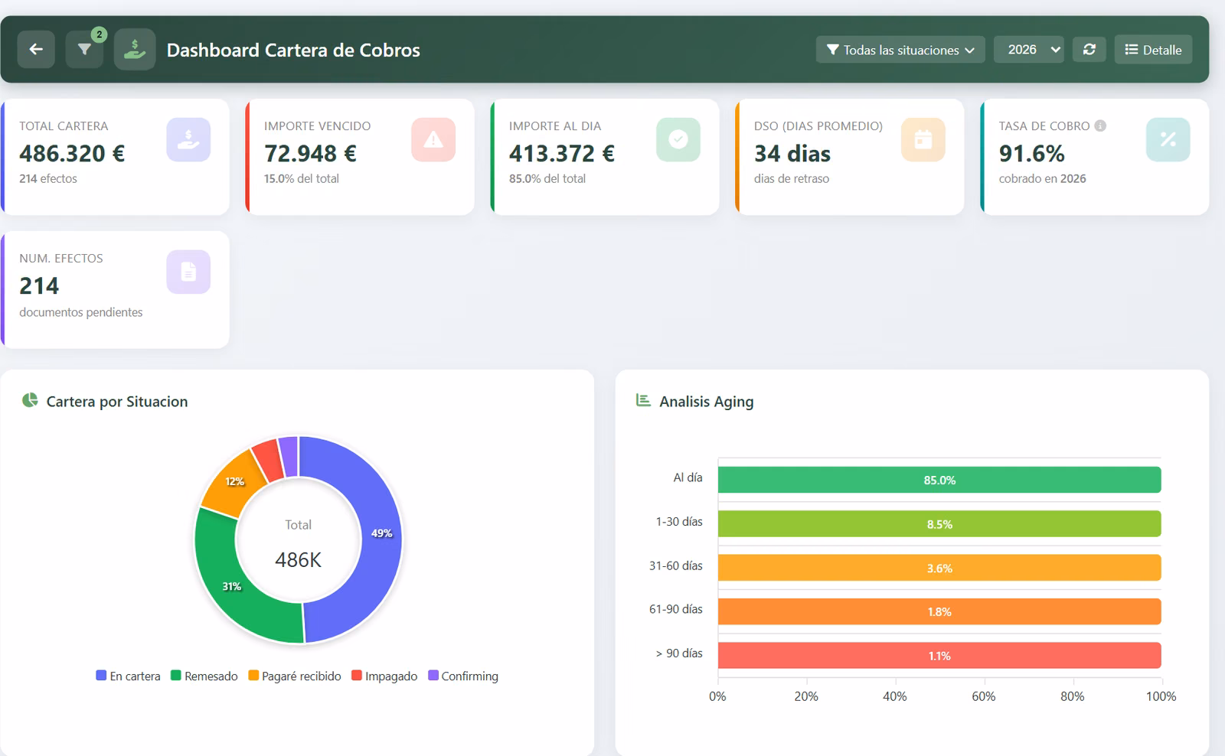Viewport: 1225px width, 756px height.
Task: Open the 2026 year selector
Action: 1029,50
